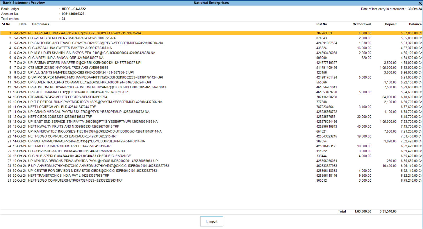Click the Account No. field value
The height and width of the screenshot is (229, 423).
coord(74,14)
